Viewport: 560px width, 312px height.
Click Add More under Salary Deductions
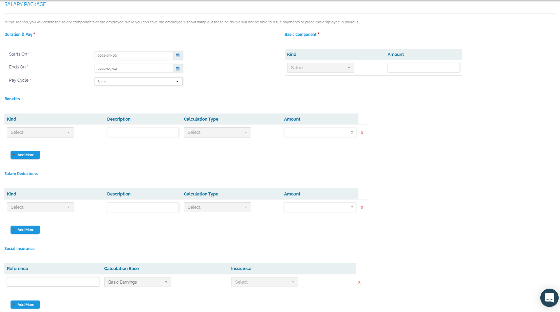pyautogui.click(x=25, y=230)
